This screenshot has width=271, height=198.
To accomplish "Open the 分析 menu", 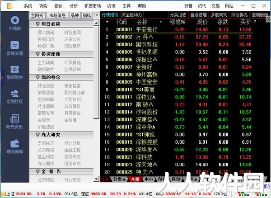I will 74,6.
